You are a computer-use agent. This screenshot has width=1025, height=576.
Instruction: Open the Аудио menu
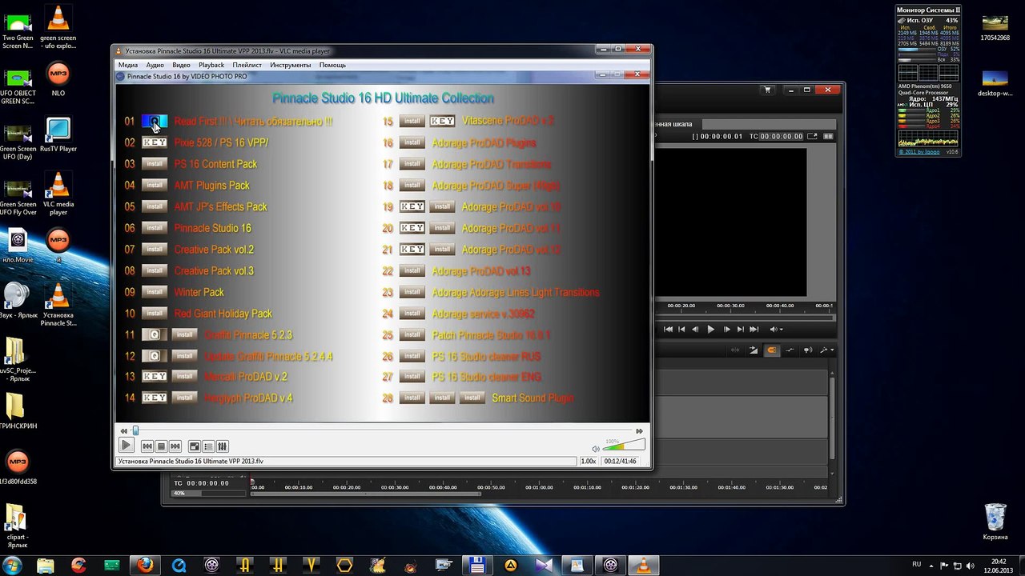pyautogui.click(x=155, y=65)
